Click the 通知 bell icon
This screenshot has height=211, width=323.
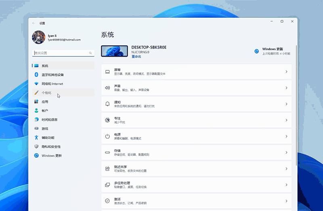107,104
